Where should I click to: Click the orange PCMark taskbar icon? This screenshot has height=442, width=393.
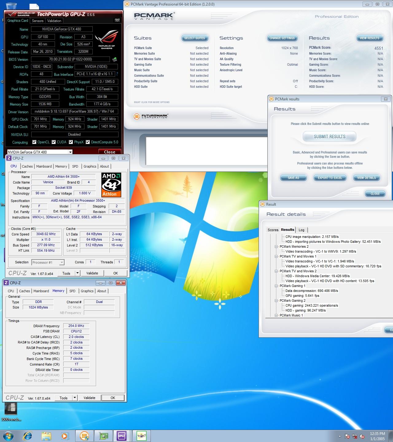pos(84,436)
